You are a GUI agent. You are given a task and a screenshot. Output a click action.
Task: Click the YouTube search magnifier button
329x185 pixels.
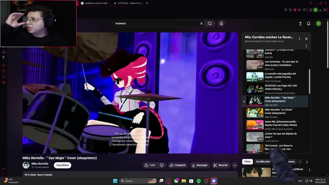(210, 23)
